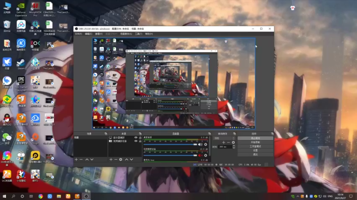Add a transition with the Transitions plus icon

pos(224,142)
